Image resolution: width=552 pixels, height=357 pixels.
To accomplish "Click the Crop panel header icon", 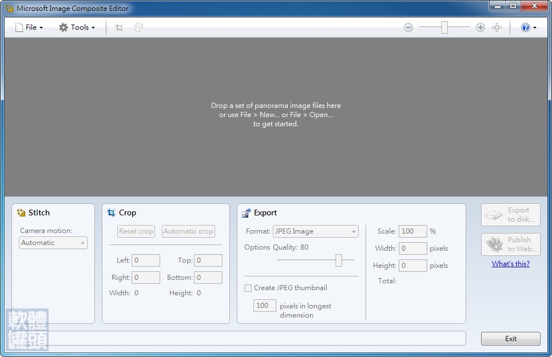I will pos(111,213).
